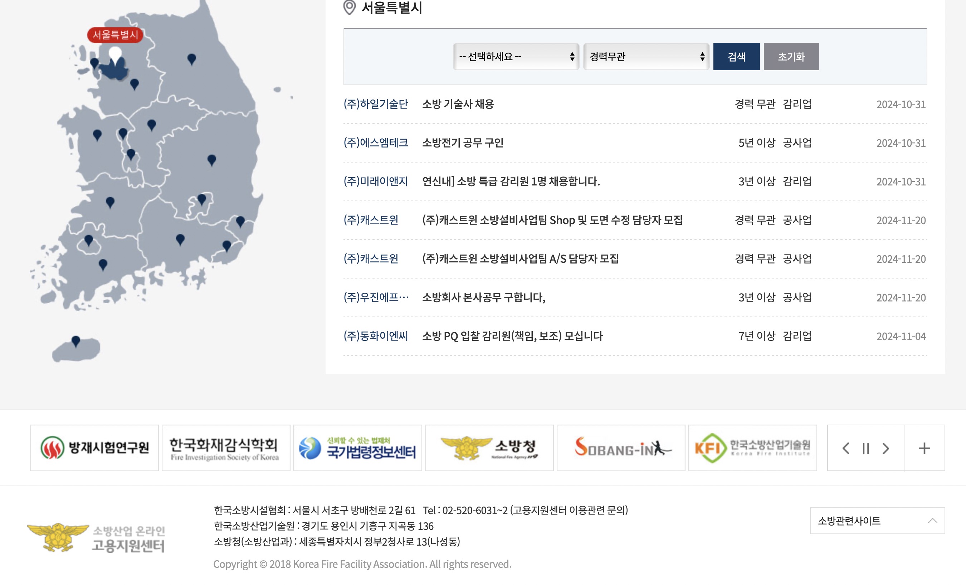966x585 pixels.
Task: Show the previous banner set
Action: tap(846, 448)
